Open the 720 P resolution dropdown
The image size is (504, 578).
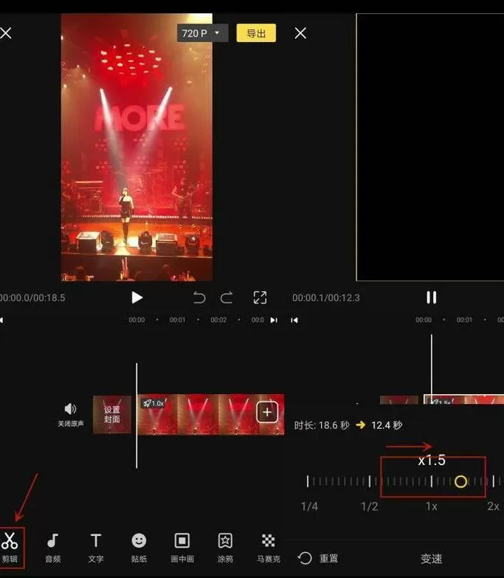[x=203, y=33]
